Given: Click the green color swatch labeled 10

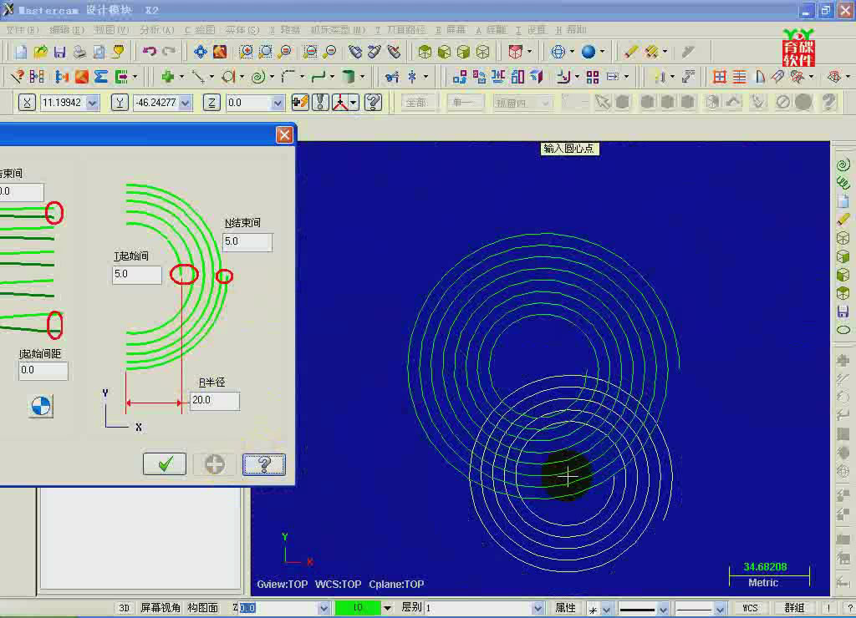Looking at the screenshot, I should [358, 608].
